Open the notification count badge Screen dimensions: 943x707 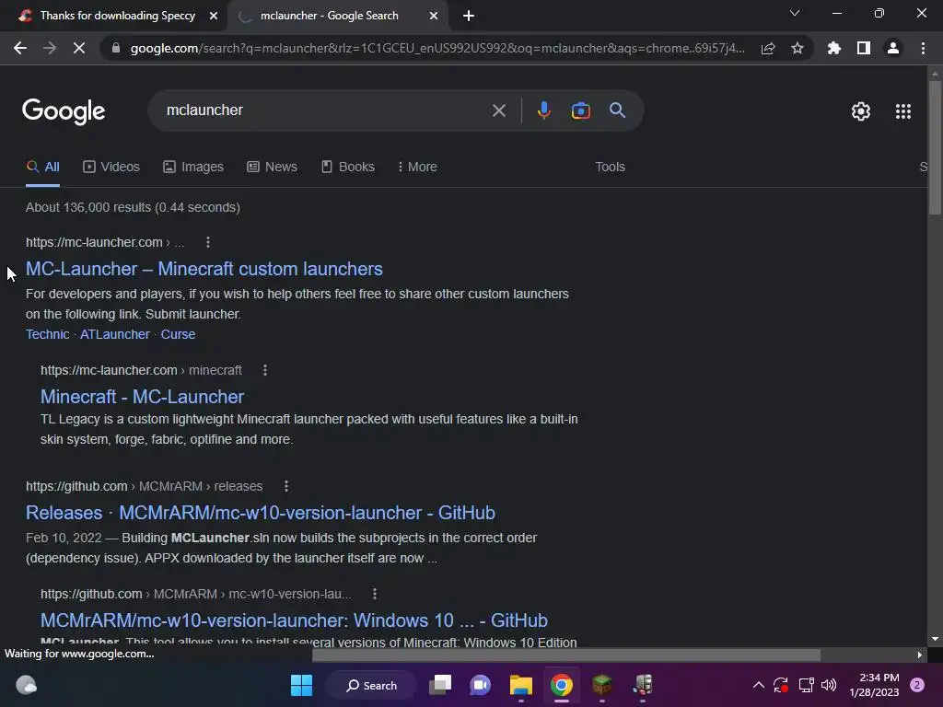[x=917, y=685]
